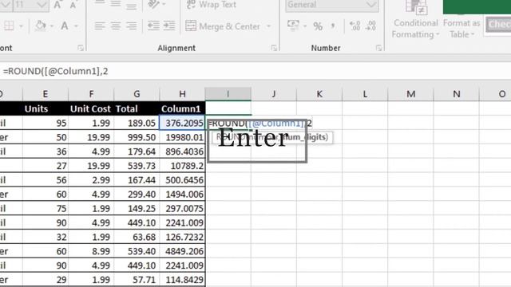This screenshot has width=511, height=287.
Task: Select column K header
Action: 319,94
